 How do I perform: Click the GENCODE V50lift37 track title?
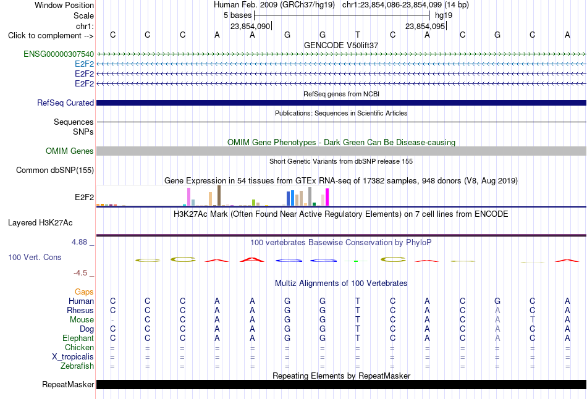[341, 45]
